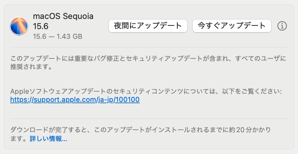
Task: Click the 夜間にアップデート button
Action: pyautogui.click(x=148, y=26)
